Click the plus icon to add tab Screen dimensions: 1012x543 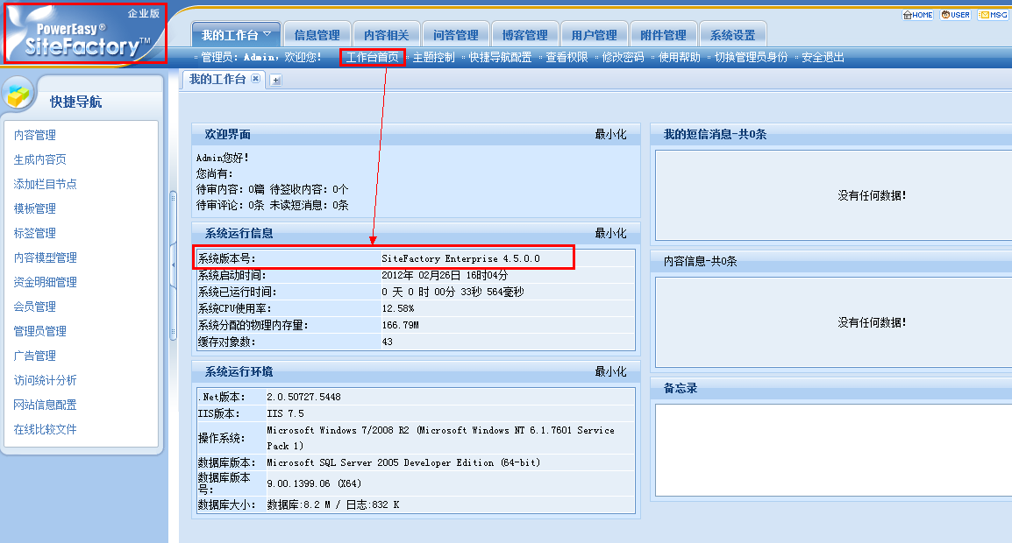(x=275, y=80)
